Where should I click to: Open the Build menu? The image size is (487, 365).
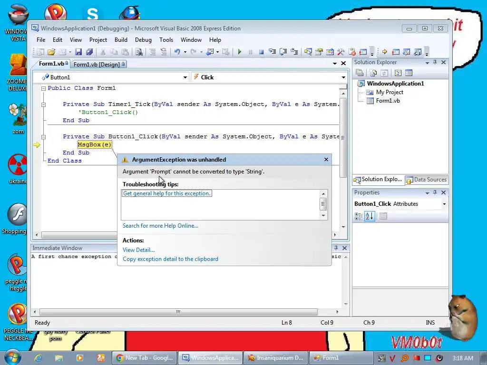point(121,40)
